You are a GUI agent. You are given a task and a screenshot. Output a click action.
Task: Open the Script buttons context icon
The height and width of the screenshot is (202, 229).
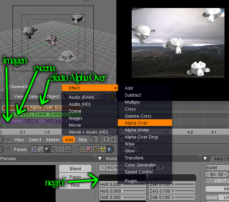point(40,149)
